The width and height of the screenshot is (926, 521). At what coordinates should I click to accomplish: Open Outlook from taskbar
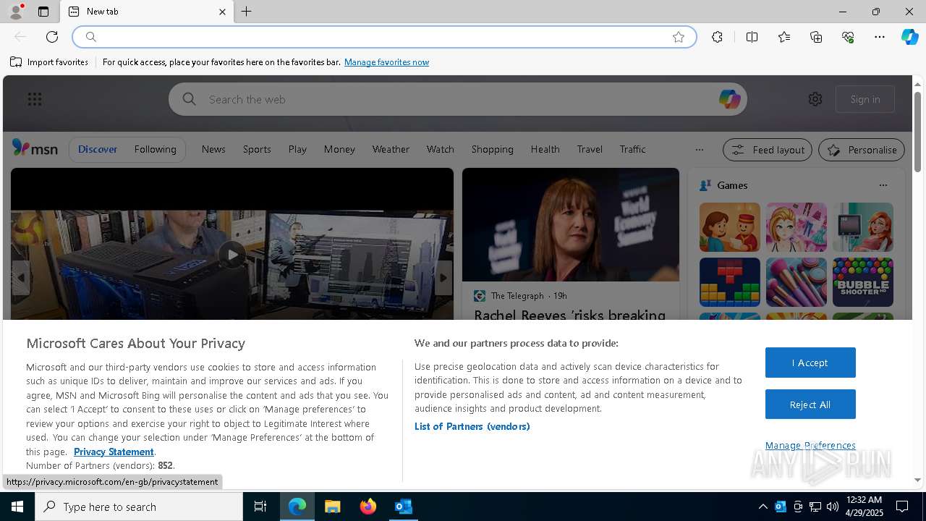[403, 507]
